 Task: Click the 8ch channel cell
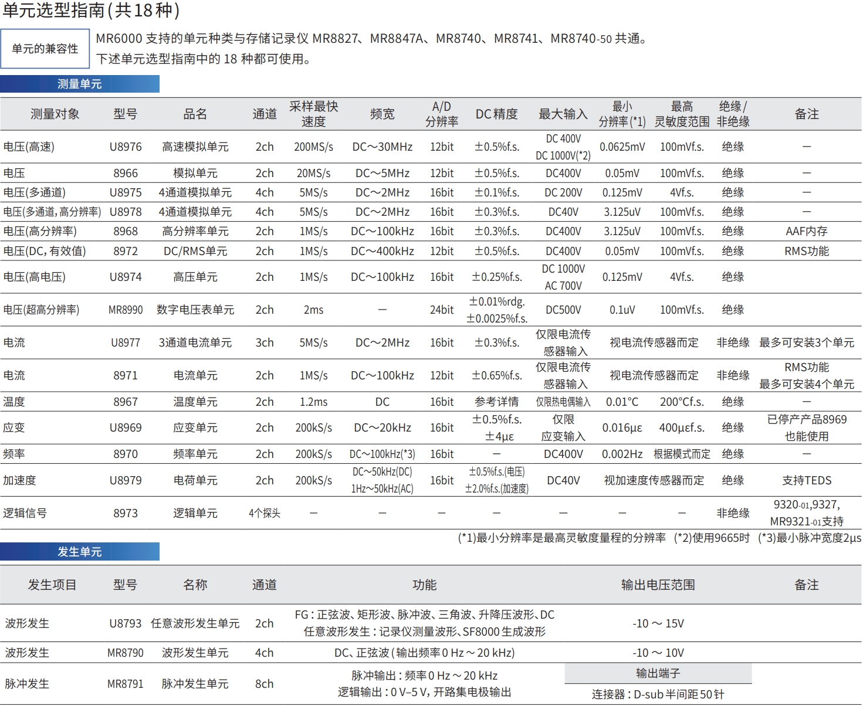pos(265,684)
